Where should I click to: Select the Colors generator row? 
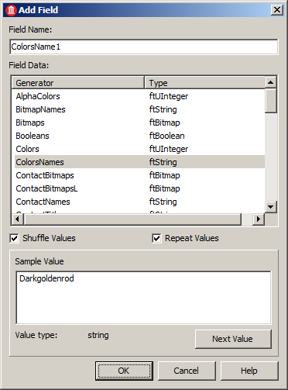coord(139,149)
